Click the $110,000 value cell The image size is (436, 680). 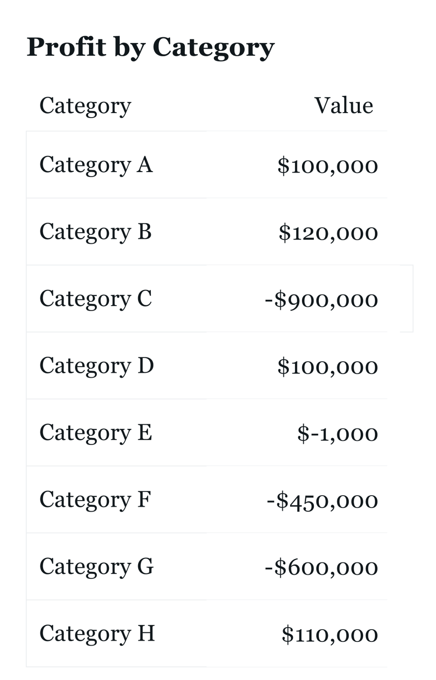pos(329,635)
